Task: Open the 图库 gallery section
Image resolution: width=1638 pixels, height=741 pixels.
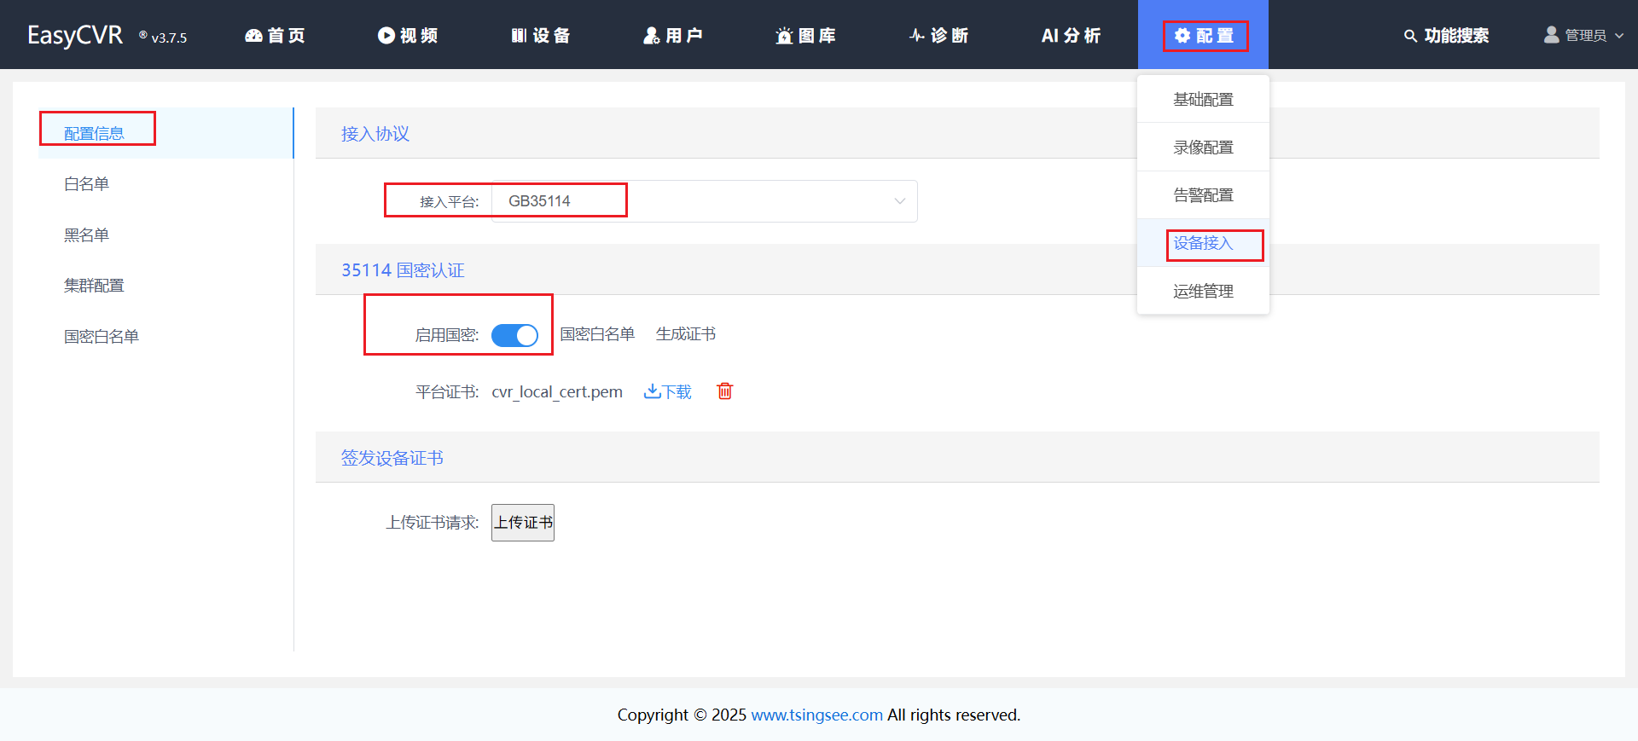Action: tap(806, 35)
